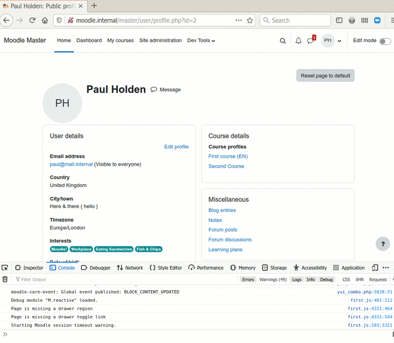Clear console output with the trash icon
394x343 pixels.
coord(5,280)
